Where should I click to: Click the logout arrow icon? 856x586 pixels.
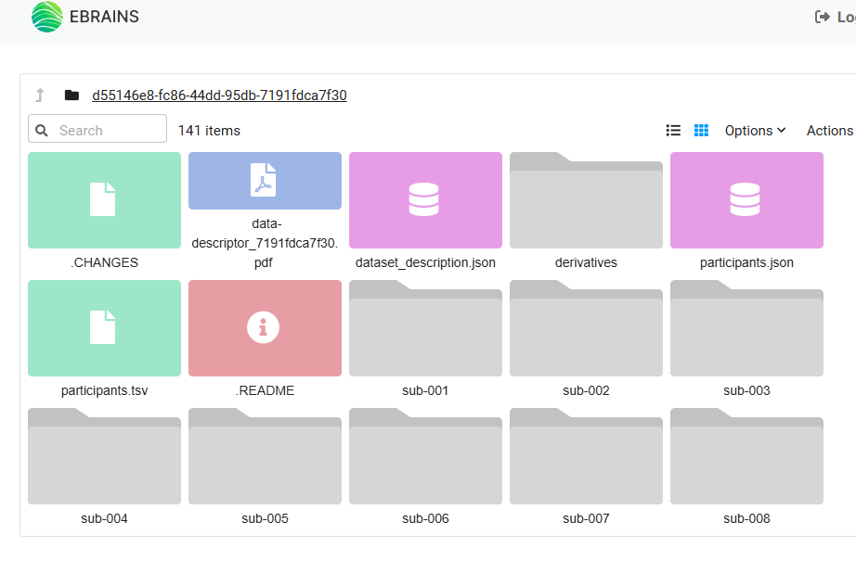pyautogui.click(x=823, y=17)
